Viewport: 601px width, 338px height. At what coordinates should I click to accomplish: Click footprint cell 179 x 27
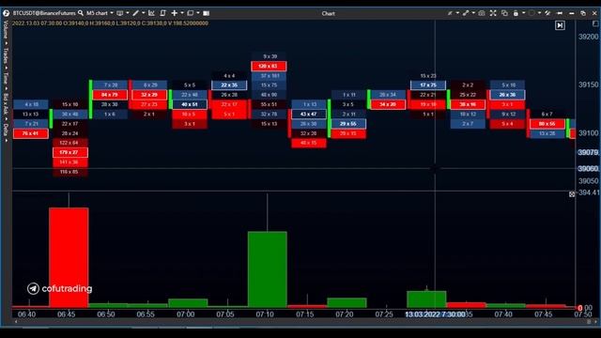click(70, 152)
